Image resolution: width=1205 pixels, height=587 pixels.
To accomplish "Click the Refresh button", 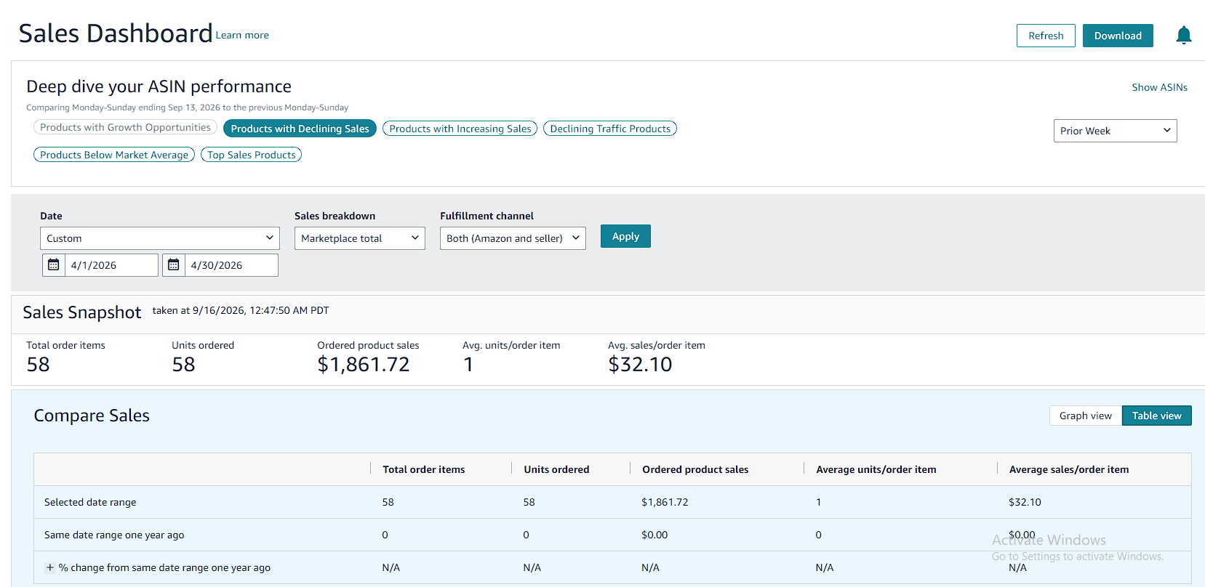I will [x=1046, y=36].
